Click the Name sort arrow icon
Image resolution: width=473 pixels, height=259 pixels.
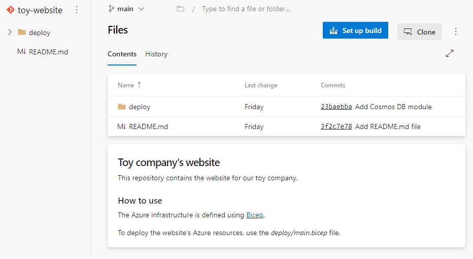[x=139, y=85]
